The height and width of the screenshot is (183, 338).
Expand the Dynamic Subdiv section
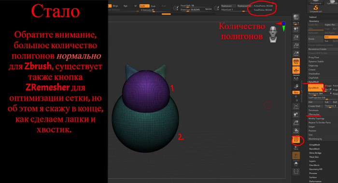pyautogui.click(x=316, y=61)
